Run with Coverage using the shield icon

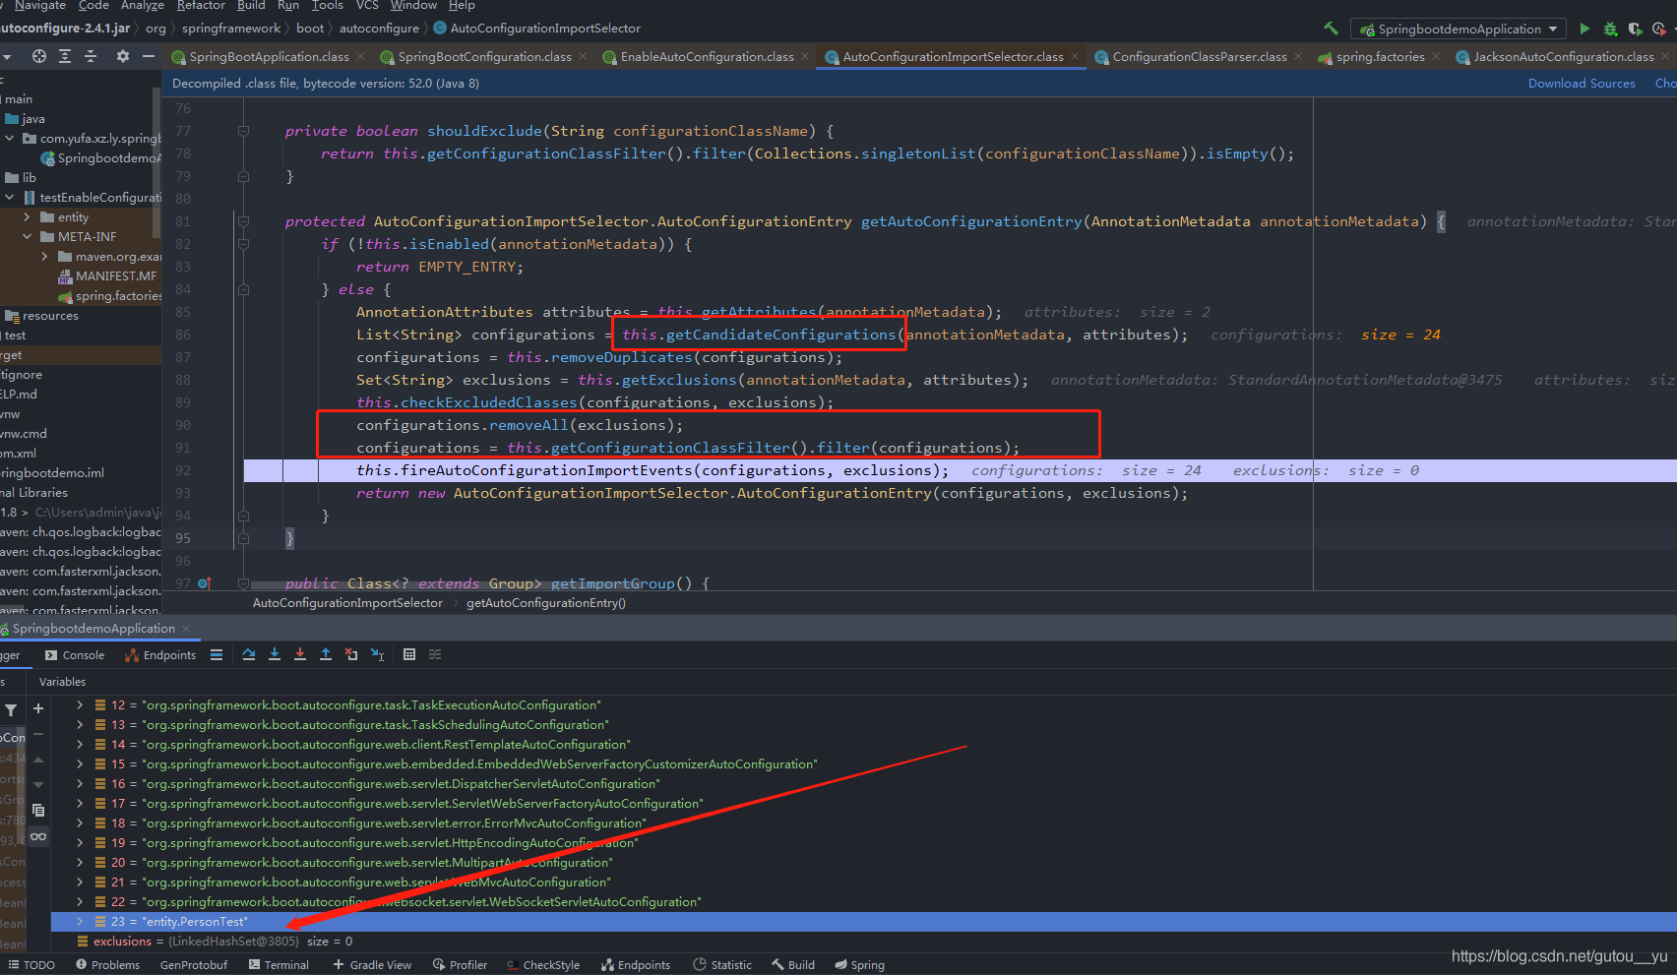click(1635, 29)
